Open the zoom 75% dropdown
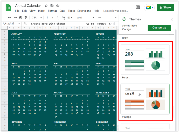 coord(37,18)
